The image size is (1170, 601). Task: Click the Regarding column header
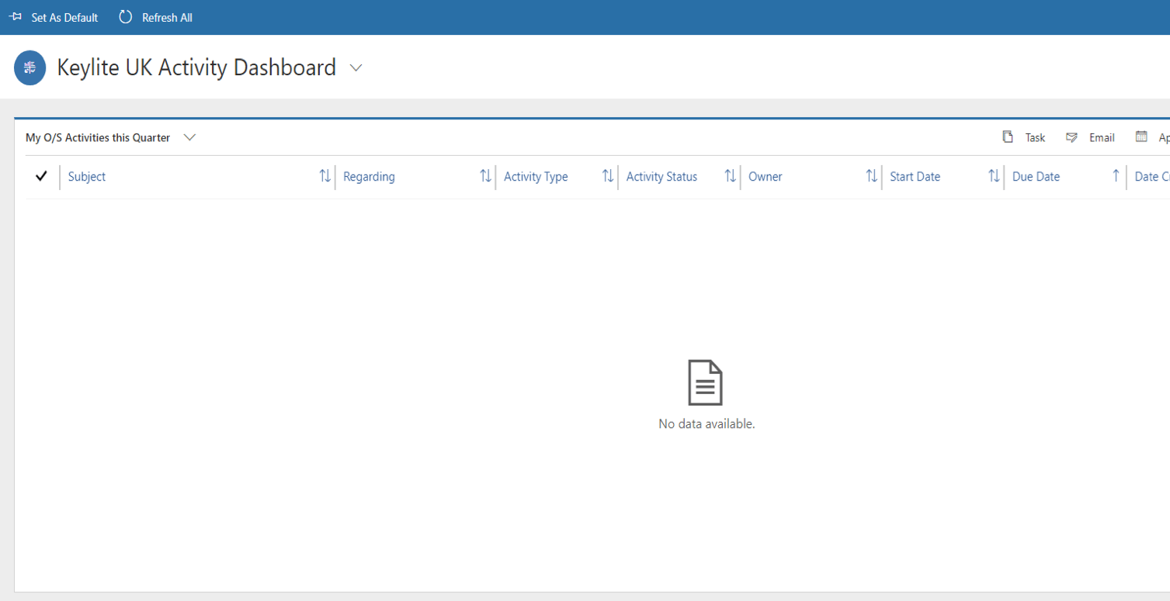(x=369, y=177)
